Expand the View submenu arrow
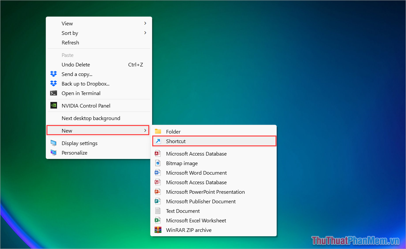 click(145, 23)
